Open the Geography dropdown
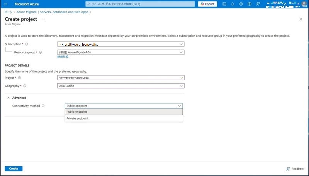Viewport: 309px width, 176px height. pyautogui.click(x=121, y=86)
